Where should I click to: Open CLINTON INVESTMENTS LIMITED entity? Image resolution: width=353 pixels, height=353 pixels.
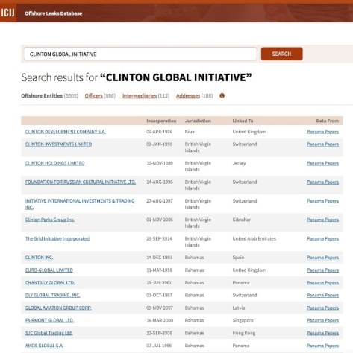tap(58, 144)
